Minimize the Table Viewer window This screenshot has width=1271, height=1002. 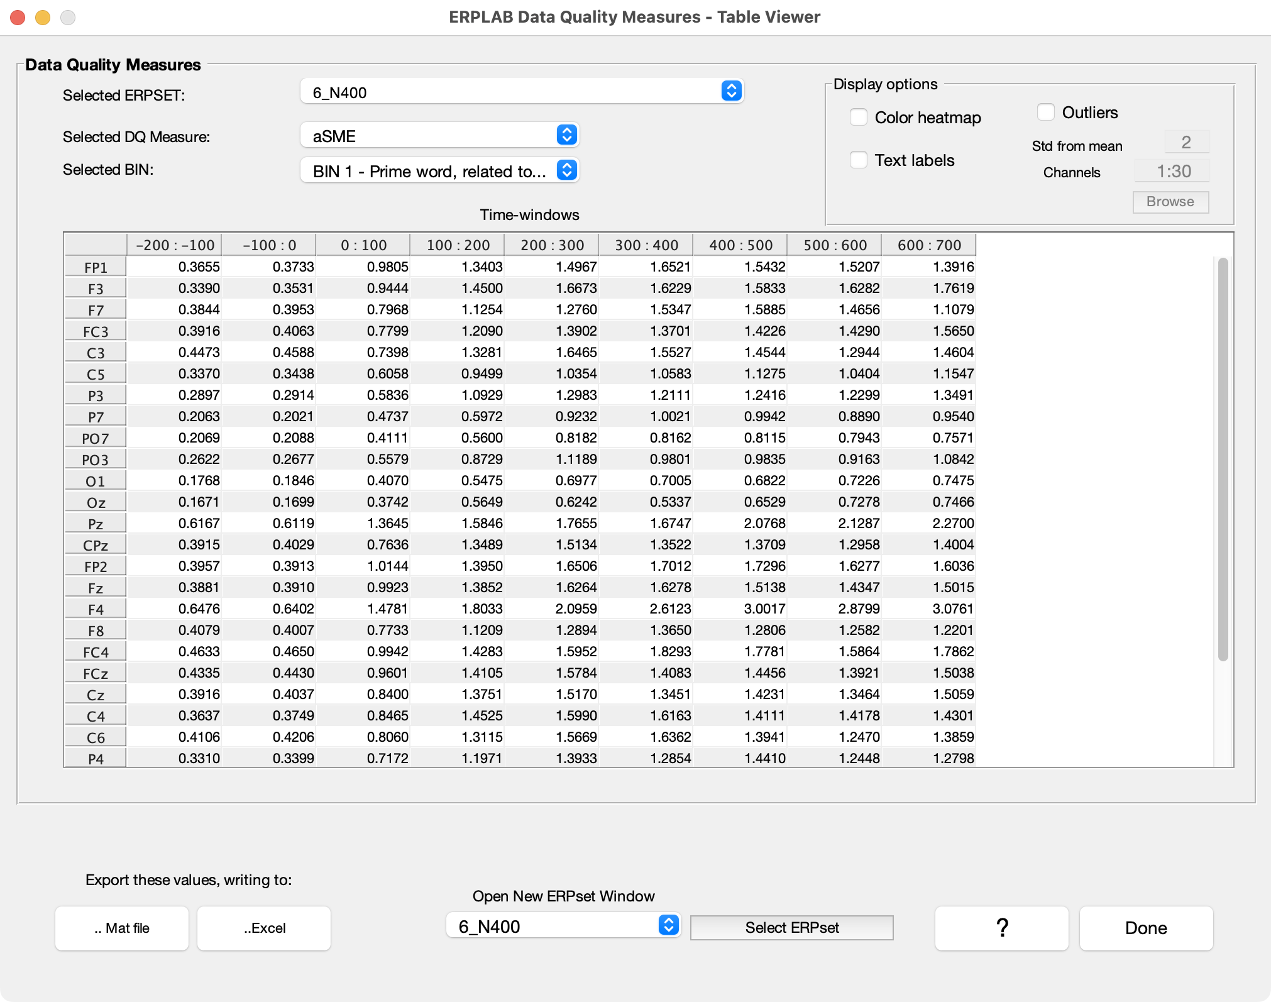point(43,18)
